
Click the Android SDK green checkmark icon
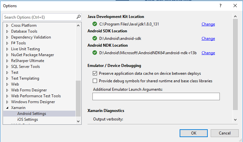point(94,38)
